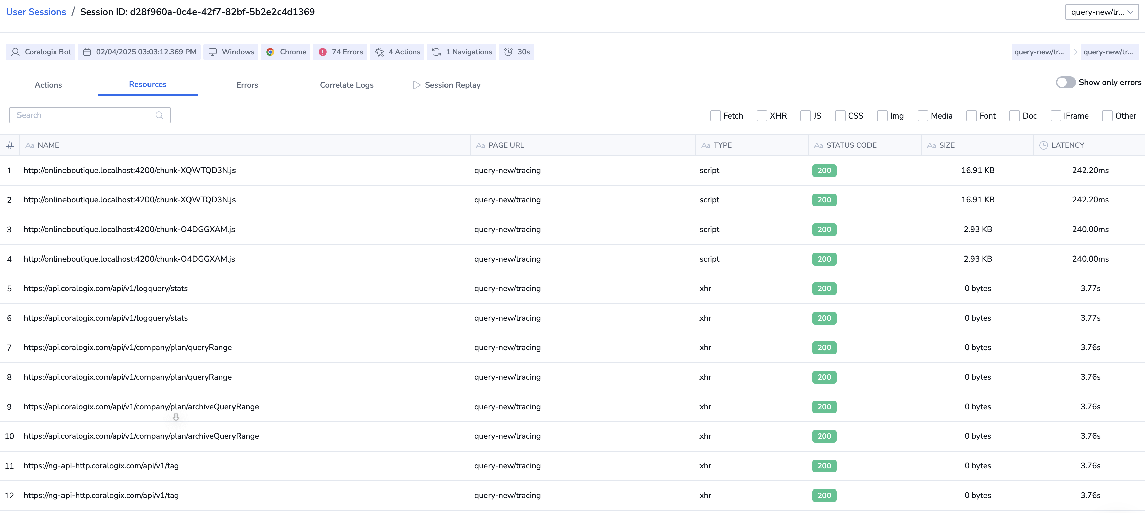This screenshot has width=1145, height=513.
Task: Open the Correlate Logs tab
Action: point(346,85)
